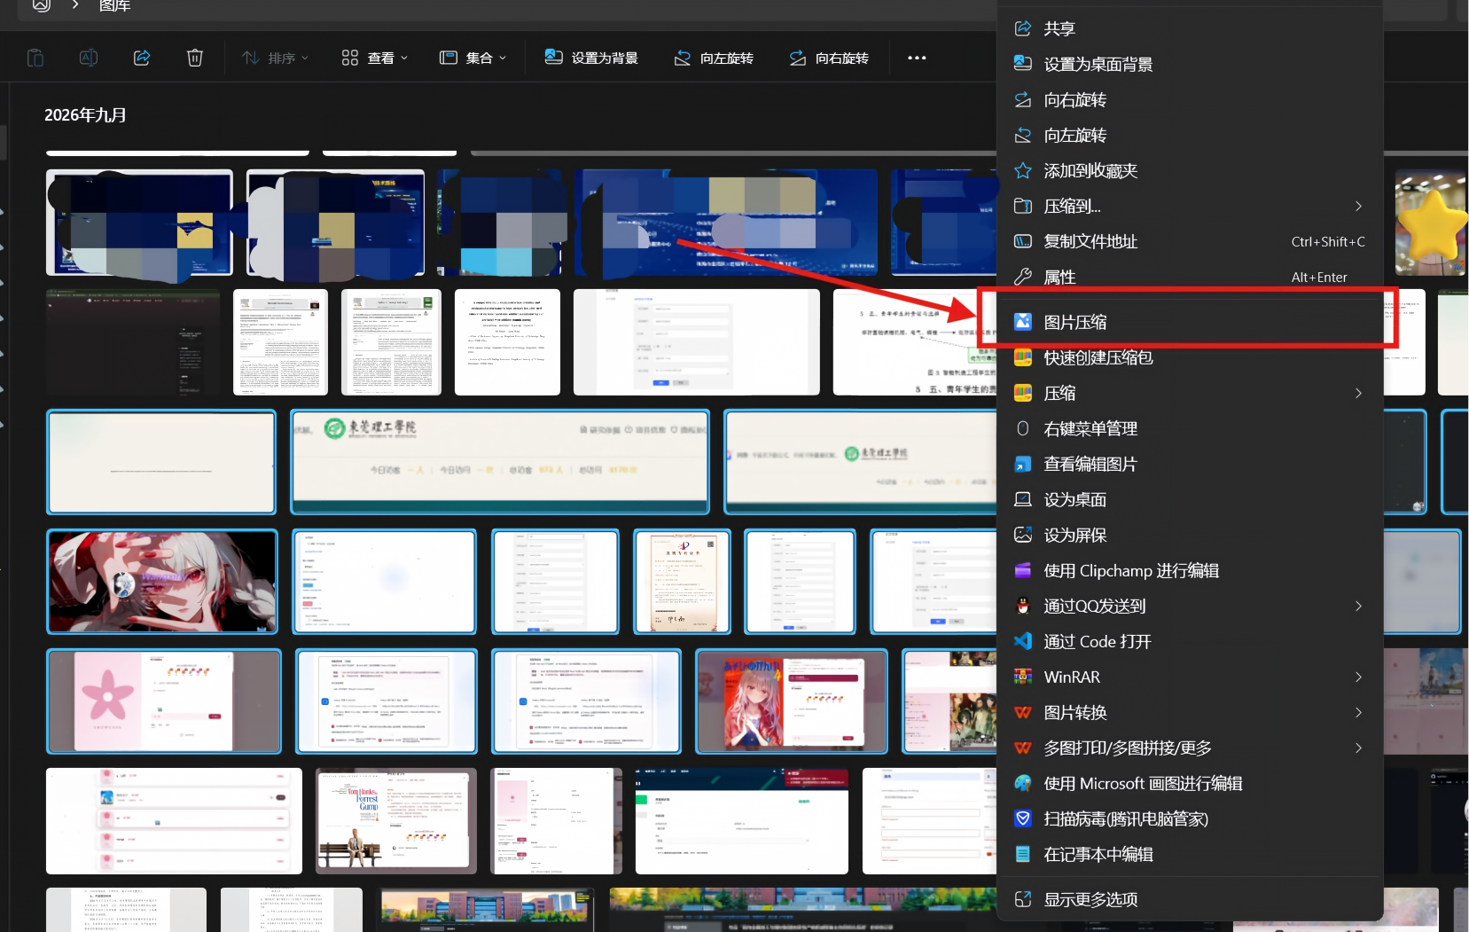
Task: Open the 排序 sort dropdown
Action: [275, 58]
